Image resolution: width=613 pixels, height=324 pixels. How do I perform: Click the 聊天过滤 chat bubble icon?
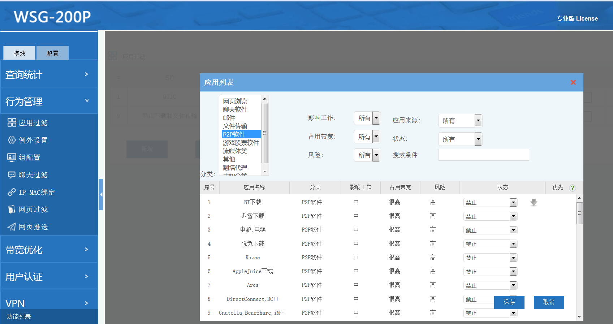coord(12,175)
